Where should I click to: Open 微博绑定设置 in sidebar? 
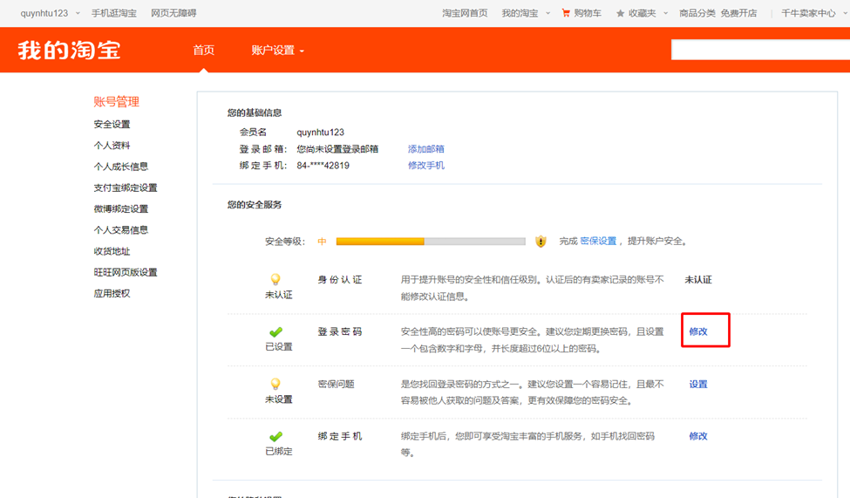pyautogui.click(x=121, y=208)
